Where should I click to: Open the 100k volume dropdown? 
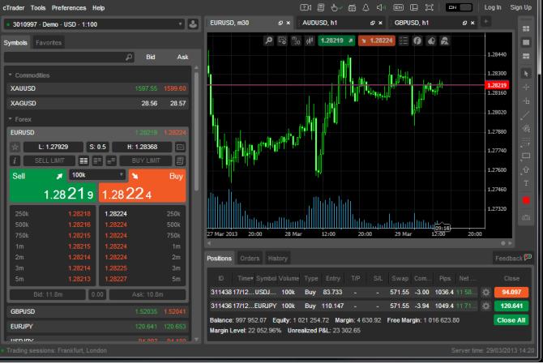[97, 175]
